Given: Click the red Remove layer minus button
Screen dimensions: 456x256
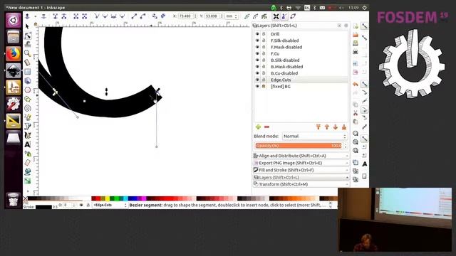Looking at the screenshot, I should [x=266, y=127].
